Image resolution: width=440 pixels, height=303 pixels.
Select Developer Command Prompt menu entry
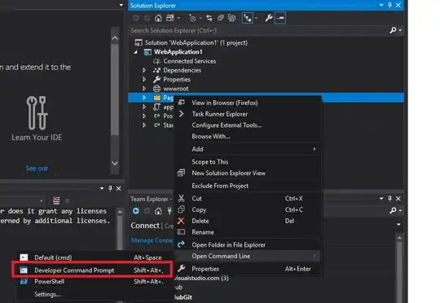(92, 270)
